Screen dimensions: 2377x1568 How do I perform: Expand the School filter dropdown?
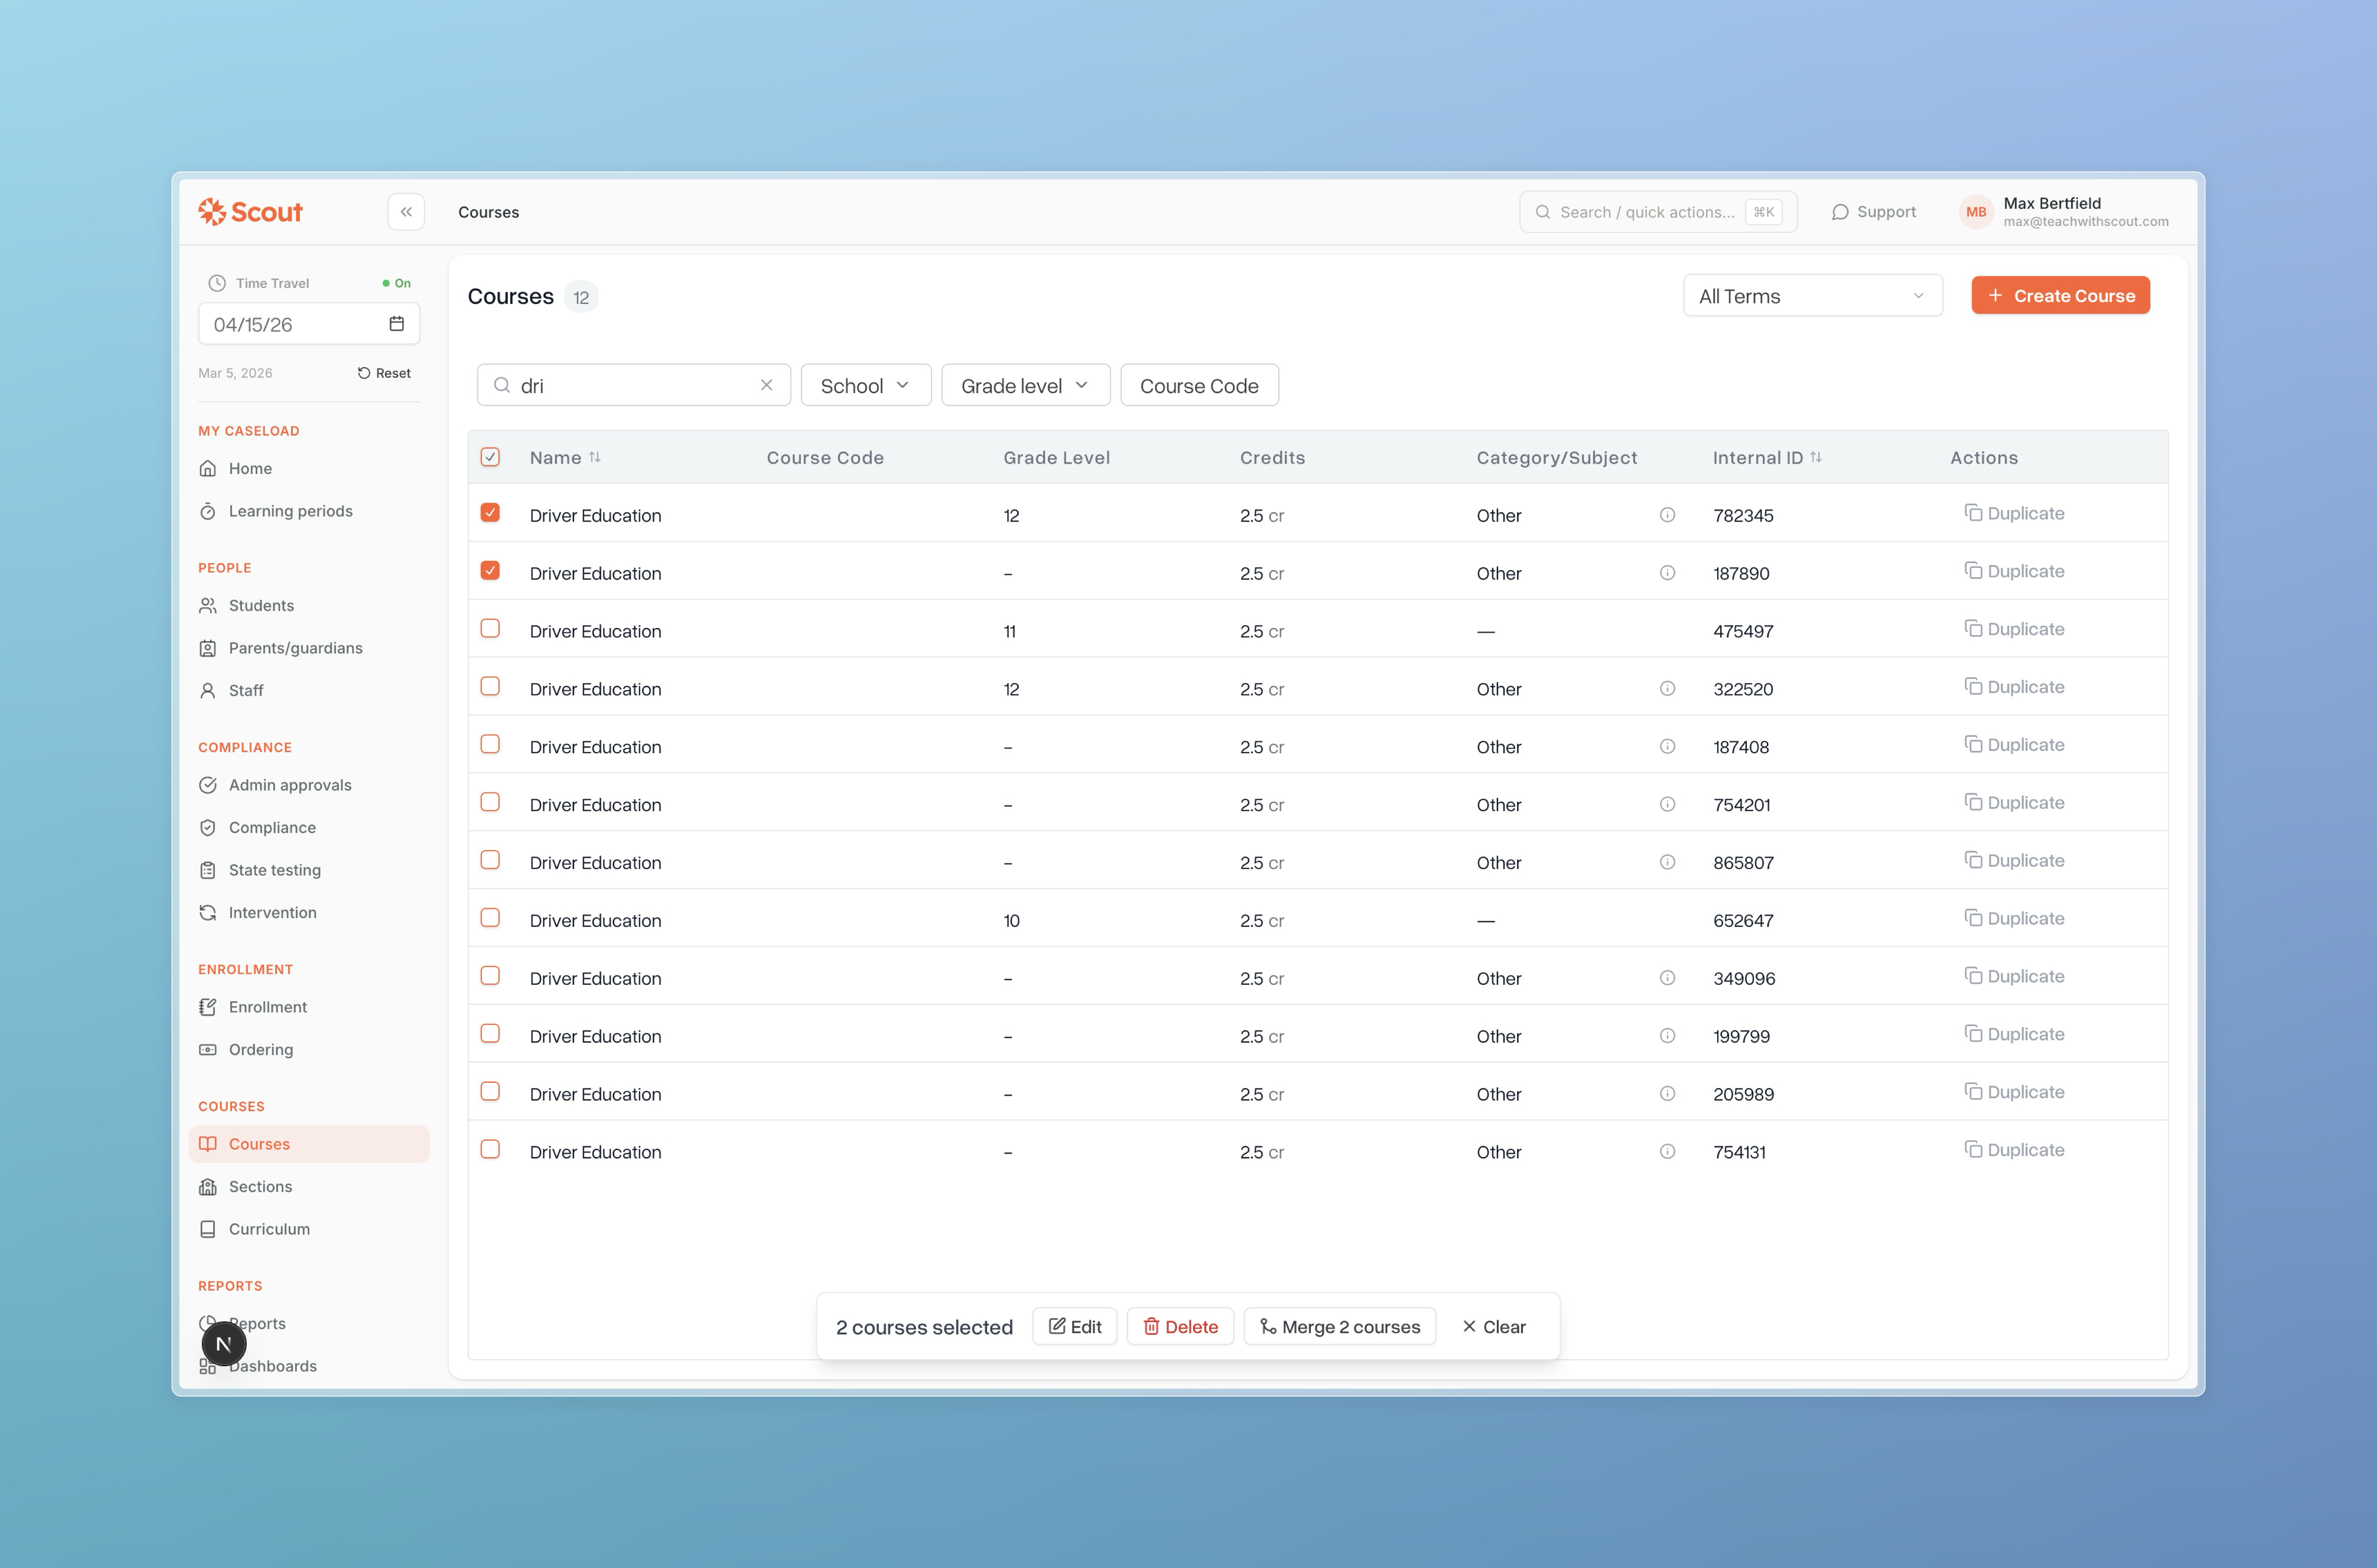865,386
